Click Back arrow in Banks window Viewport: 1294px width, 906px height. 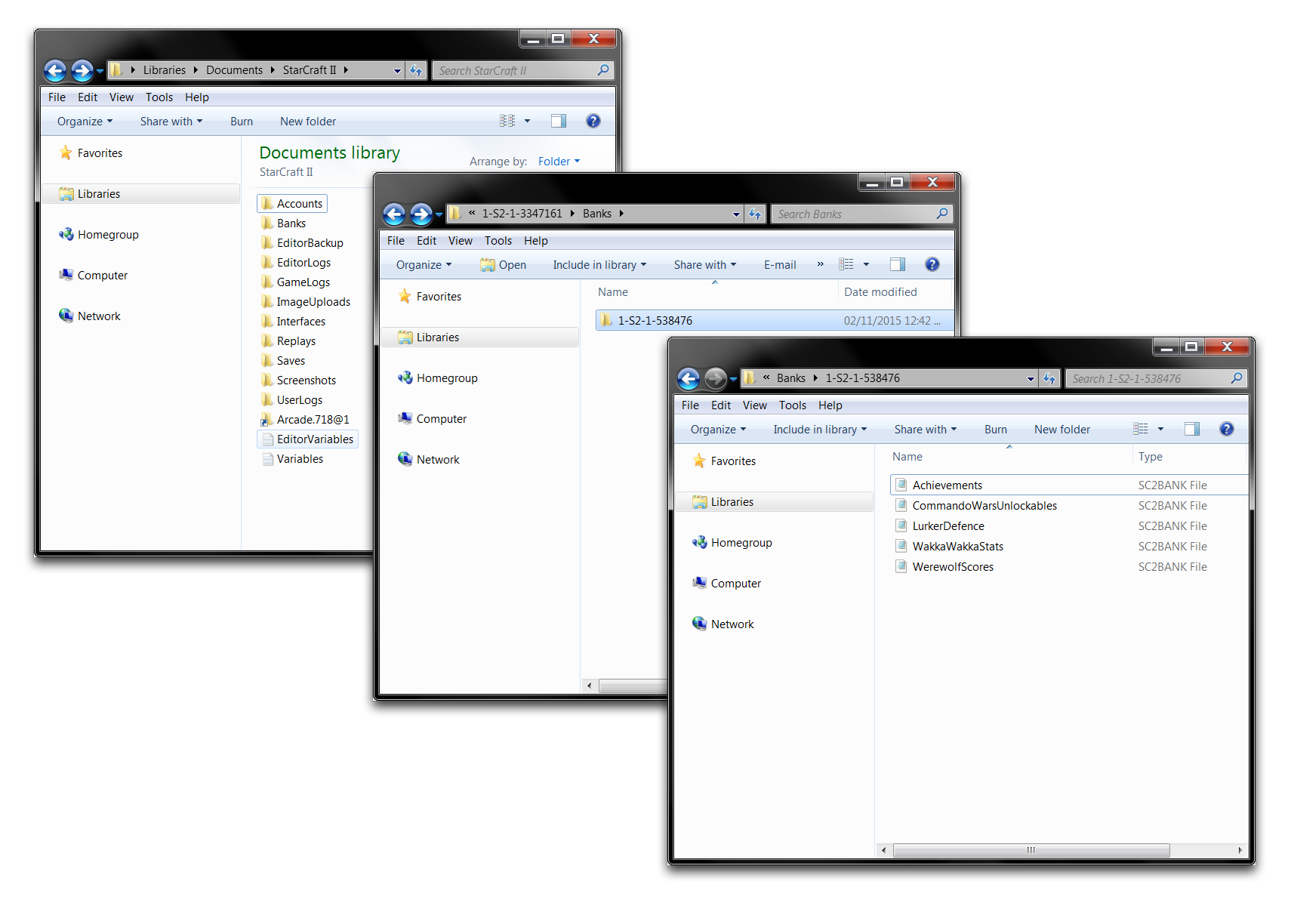394,214
